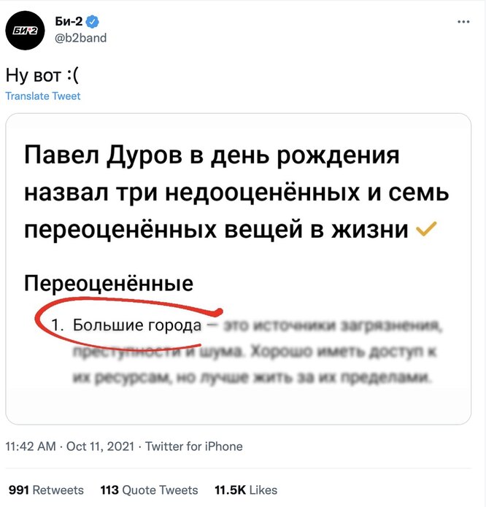The height and width of the screenshot is (507, 486).
Task: Click the Oct 11, 2021 date
Action: (101, 446)
